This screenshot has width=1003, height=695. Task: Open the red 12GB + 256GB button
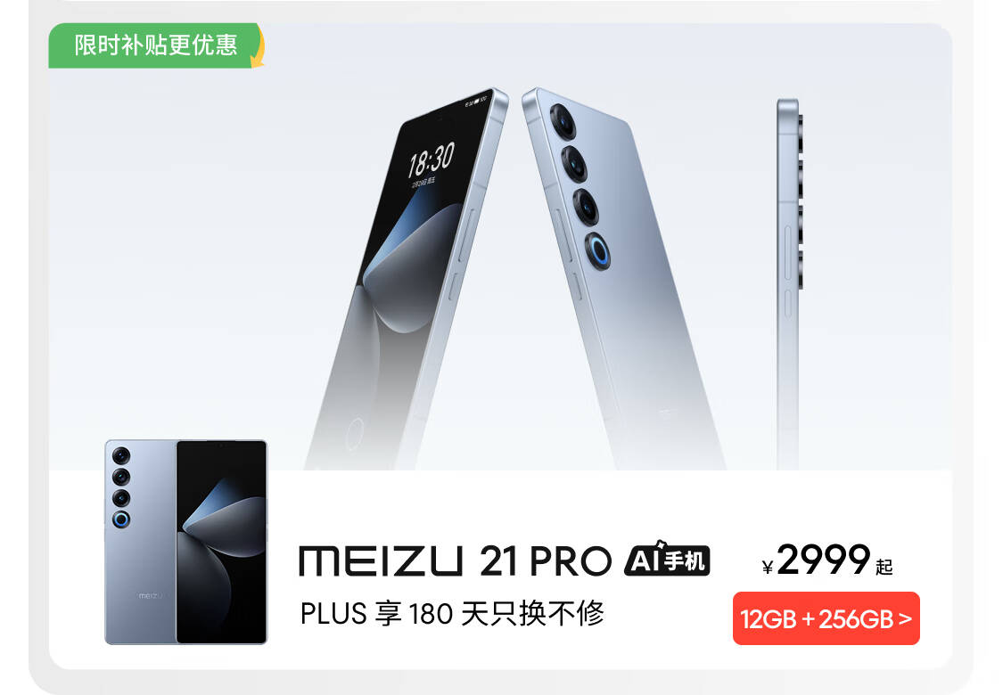826,618
